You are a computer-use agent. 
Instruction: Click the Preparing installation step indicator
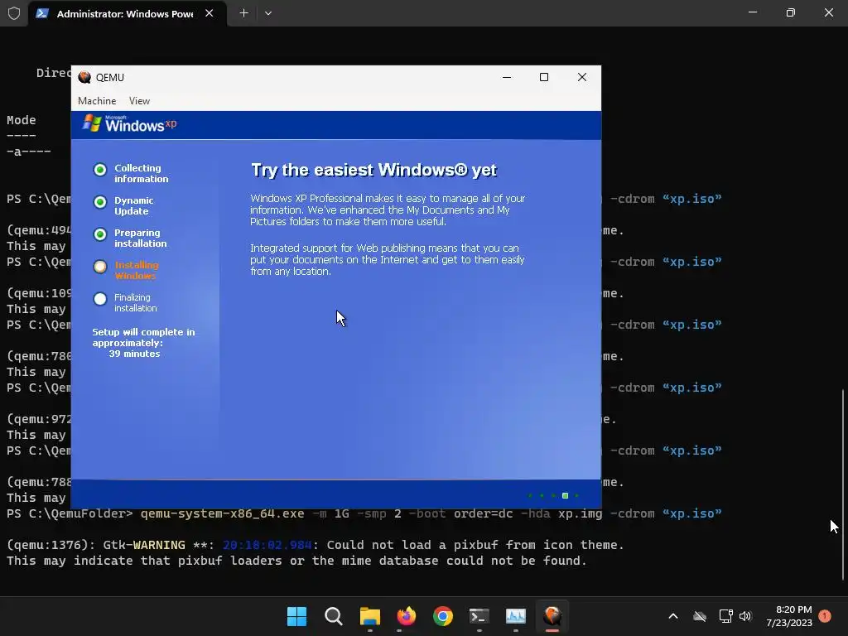pos(100,234)
